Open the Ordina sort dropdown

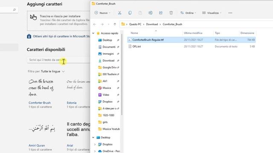(x=188, y=13)
